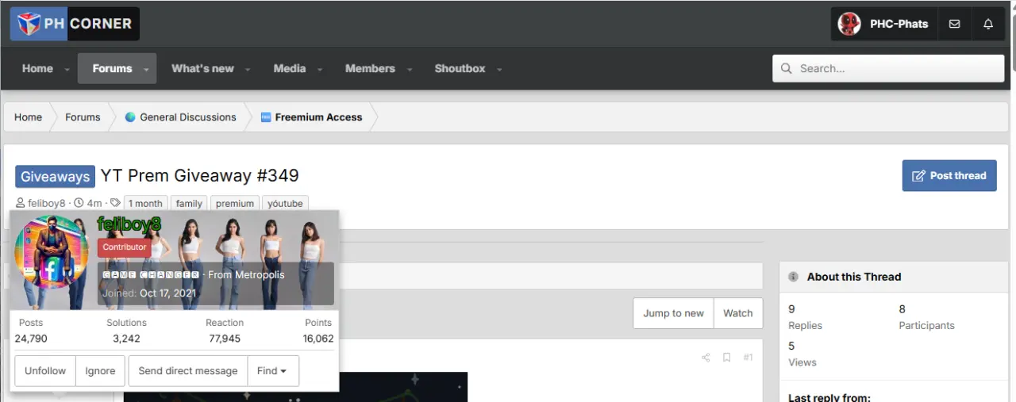1016x402 pixels.
Task: Click the Home breadcrumb link
Action: click(x=28, y=117)
